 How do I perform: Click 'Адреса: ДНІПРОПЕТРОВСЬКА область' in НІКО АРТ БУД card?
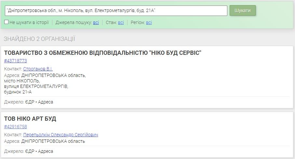(45, 141)
